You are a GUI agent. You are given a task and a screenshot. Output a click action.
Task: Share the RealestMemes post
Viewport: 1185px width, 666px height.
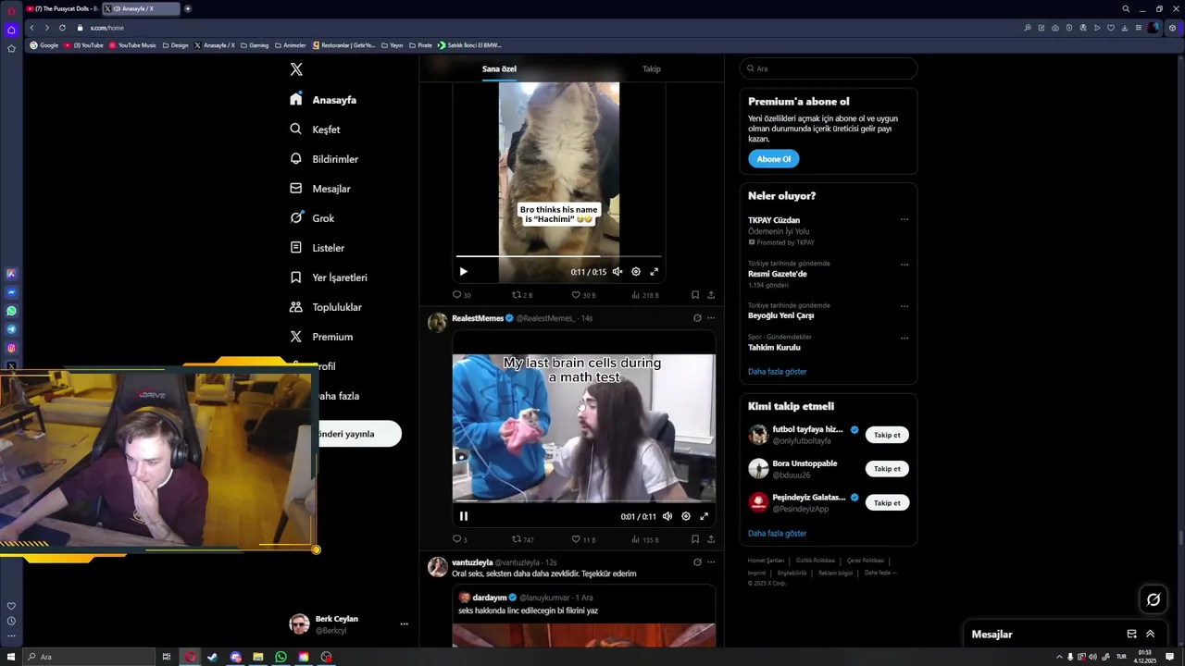point(711,539)
